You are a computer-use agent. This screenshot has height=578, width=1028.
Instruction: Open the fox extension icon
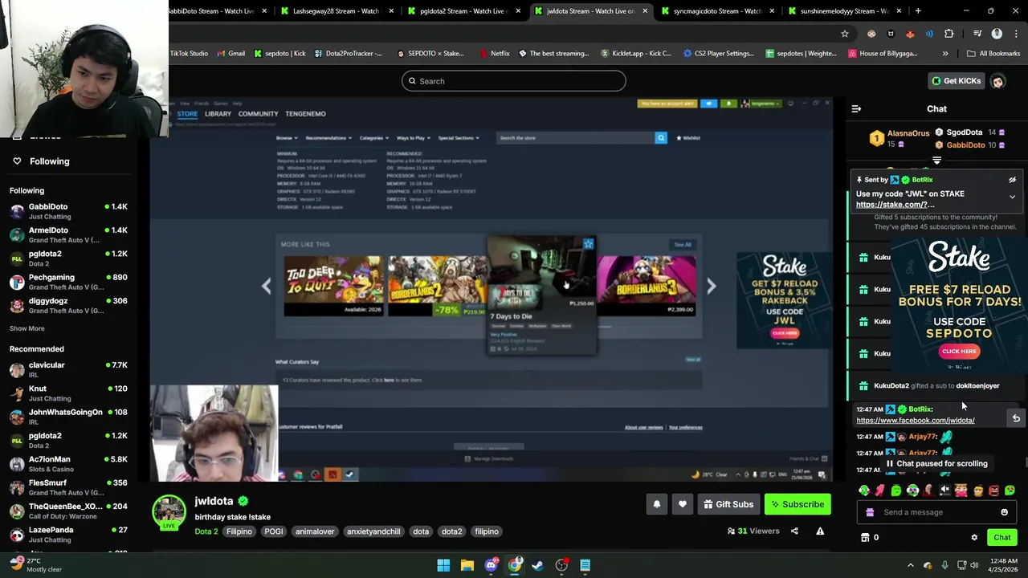(910, 34)
